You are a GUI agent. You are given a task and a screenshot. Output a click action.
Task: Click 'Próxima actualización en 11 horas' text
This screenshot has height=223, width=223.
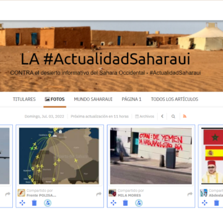click(100, 116)
